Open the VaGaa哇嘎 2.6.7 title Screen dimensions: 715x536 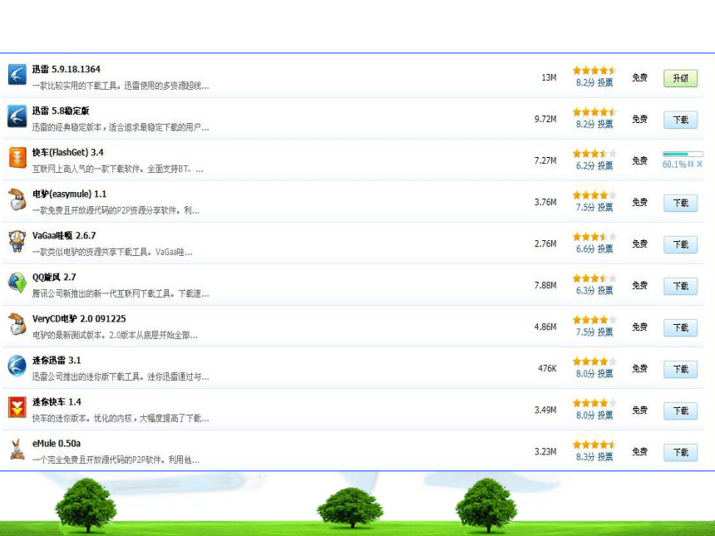pos(64,236)
